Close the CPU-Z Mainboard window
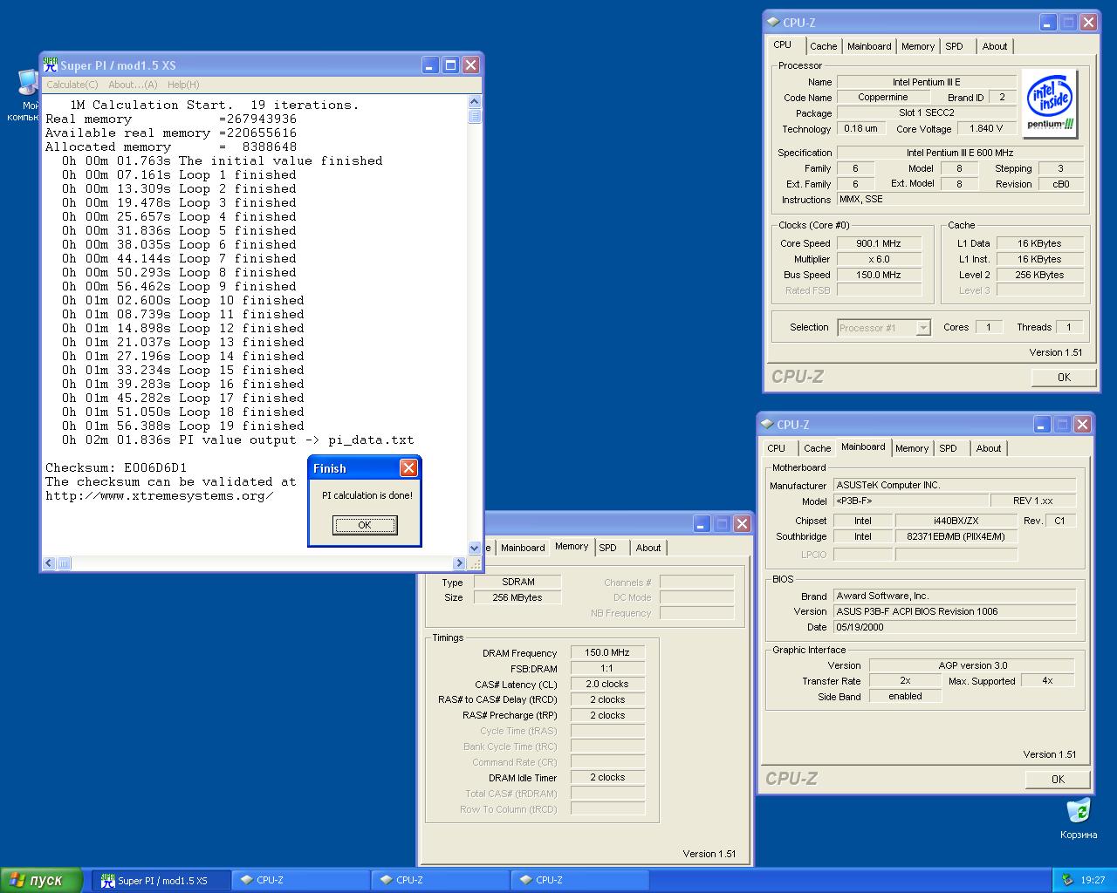The image size is (1117, 893). coord(1082,425)
